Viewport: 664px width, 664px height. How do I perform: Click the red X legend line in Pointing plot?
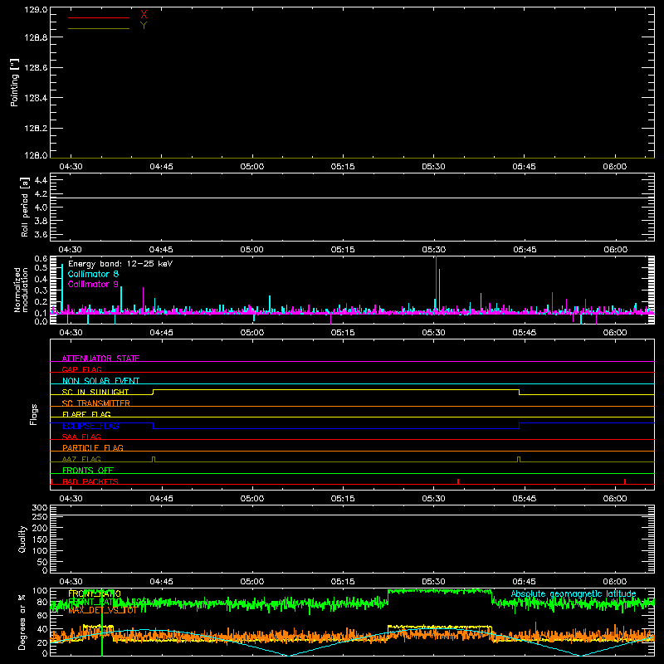98,17
